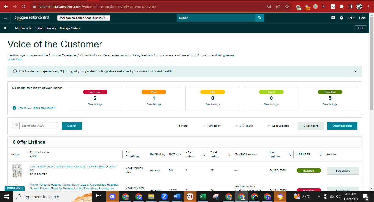See listings under the Good card
Screen dimensions: 374x202
(271, 104)
